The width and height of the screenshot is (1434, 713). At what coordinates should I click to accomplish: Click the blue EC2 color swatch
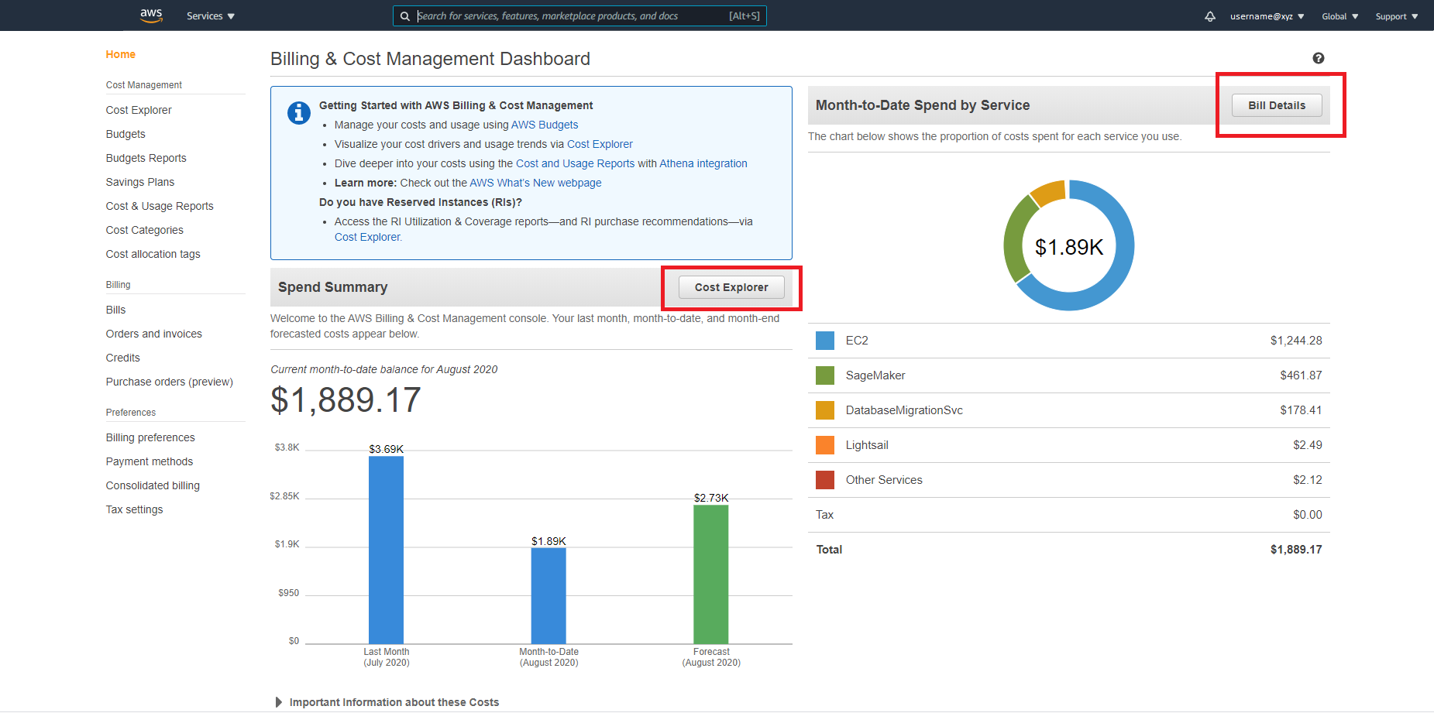[825, 341]
